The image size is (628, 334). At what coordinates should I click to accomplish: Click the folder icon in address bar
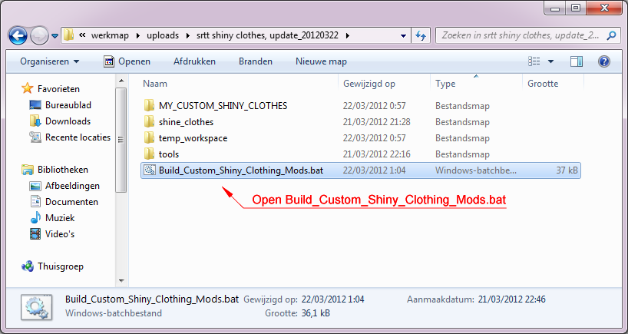point(68,35)
